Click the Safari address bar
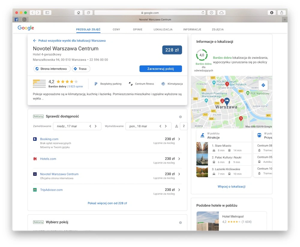The image size is (300, 247). click(x=150, y=13)
